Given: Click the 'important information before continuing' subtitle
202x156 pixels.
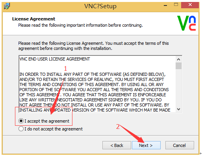Looking at the screenshot, I should coord(105,25).
